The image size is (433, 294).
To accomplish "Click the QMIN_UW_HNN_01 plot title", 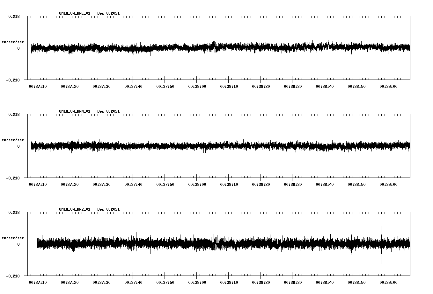I will click(x=75, y=111).
